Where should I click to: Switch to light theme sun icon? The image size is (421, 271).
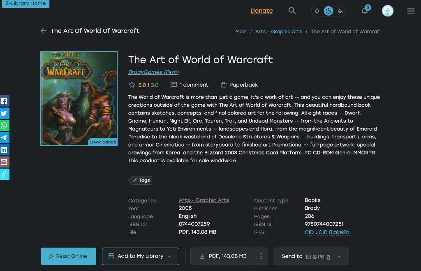(317, 11)
